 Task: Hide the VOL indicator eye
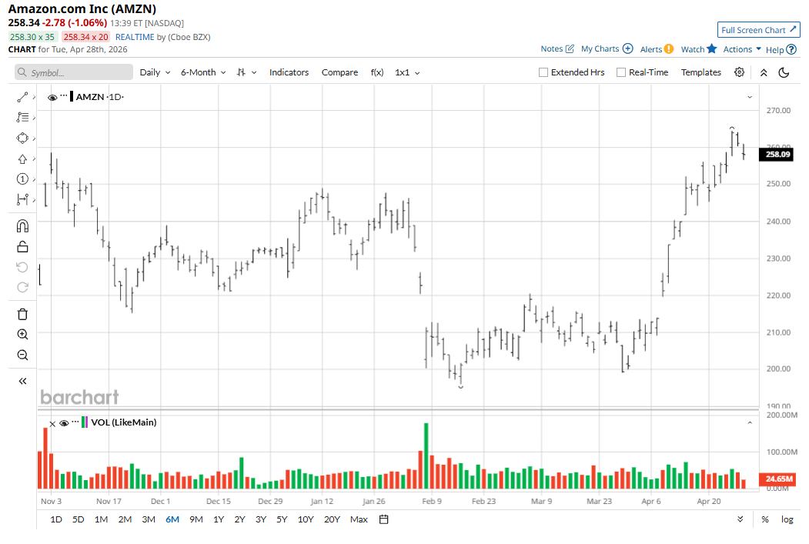click(64, 423)
